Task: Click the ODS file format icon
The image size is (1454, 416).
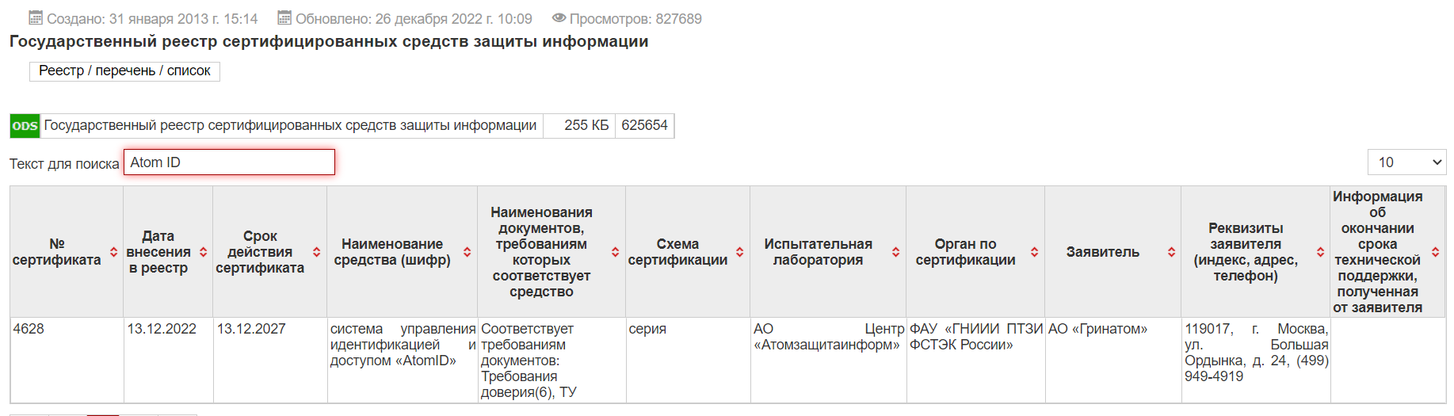Action: point(25,126)
